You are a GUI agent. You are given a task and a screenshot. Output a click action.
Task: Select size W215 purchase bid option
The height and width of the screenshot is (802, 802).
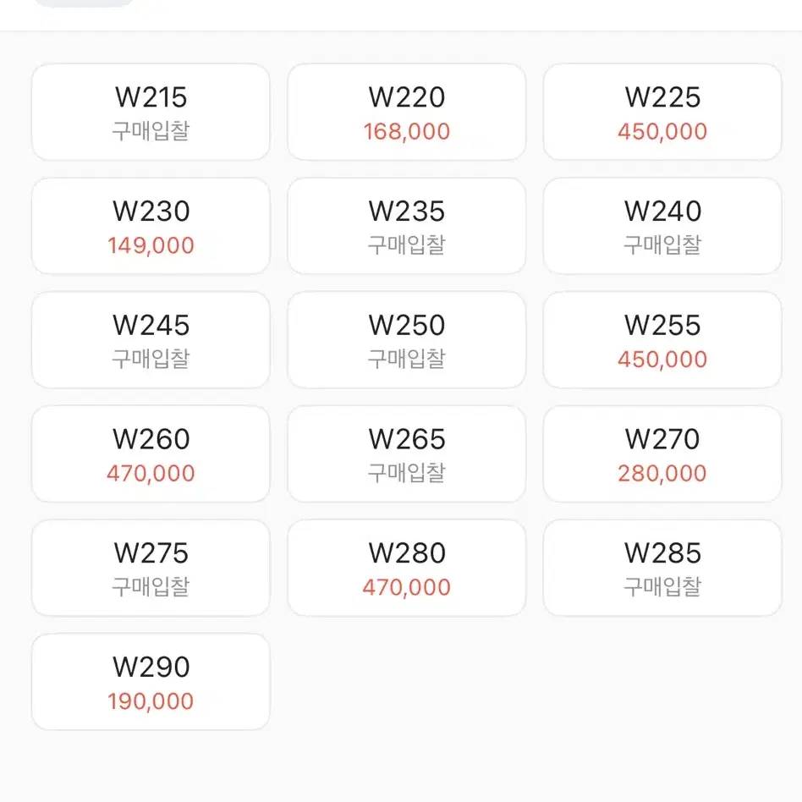pos(151,112)
